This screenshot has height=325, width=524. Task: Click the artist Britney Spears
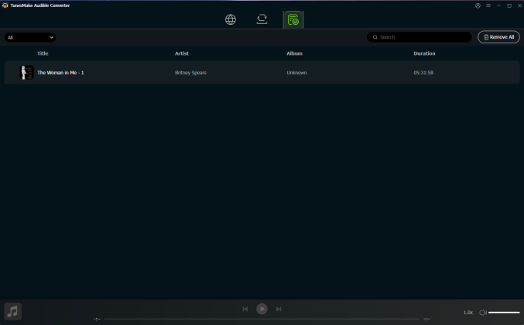pos(190,73)
